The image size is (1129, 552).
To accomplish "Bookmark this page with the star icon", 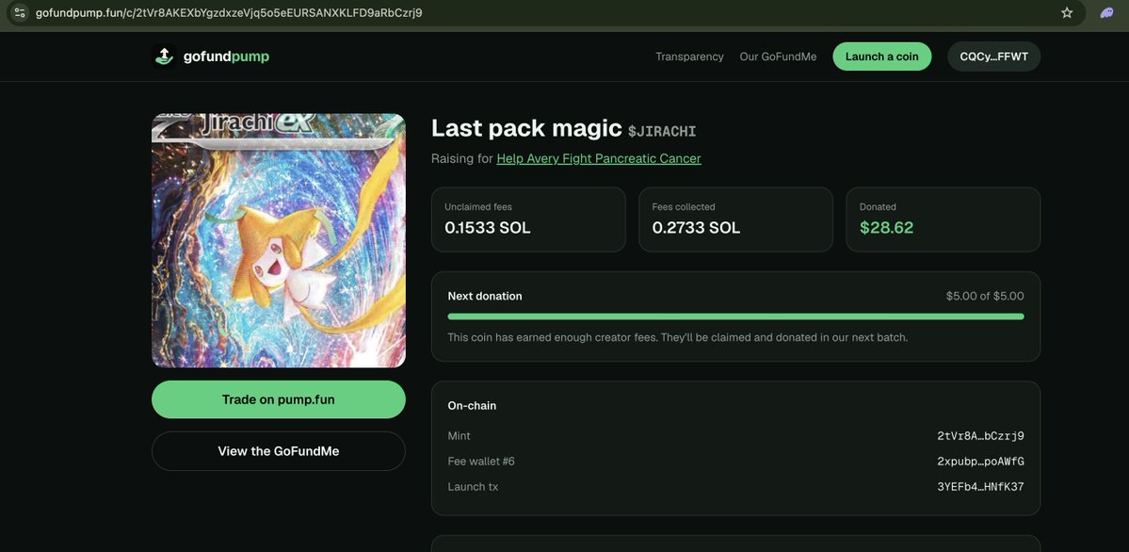I will 1066,12.
